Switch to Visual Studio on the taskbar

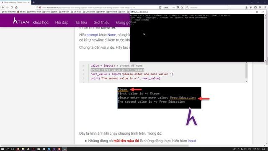[54, 149]
